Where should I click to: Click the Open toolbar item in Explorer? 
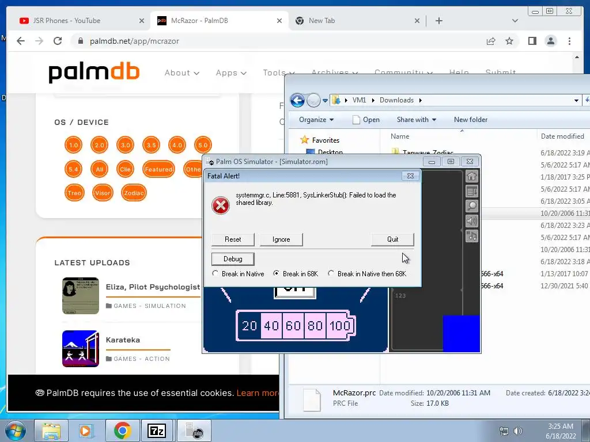[x=366, y=120]
